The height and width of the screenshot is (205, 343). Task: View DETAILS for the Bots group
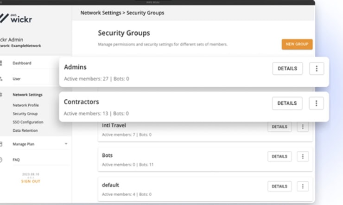[279, 157]
